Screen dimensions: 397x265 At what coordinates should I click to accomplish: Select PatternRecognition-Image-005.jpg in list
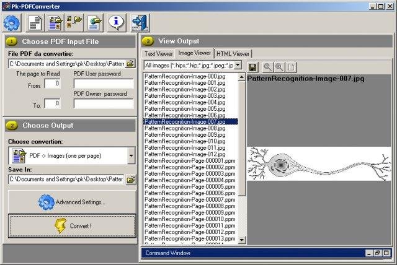(190, 109)
